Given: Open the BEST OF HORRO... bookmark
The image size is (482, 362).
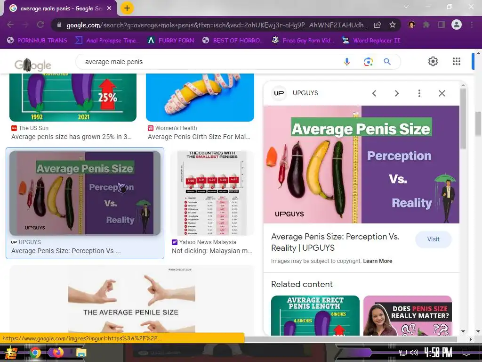Looking at the screenshot, I should coord(233,41).
